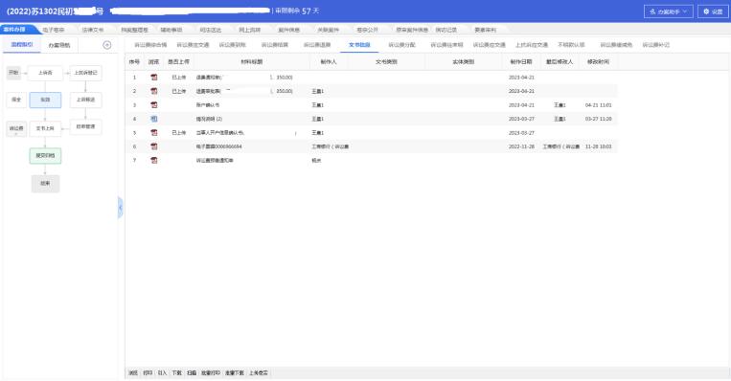The width and height of the screenshot is (731, 381).
Task: Open the 诉讼费退费 sub-tab
Action: [x=317, y=45]
